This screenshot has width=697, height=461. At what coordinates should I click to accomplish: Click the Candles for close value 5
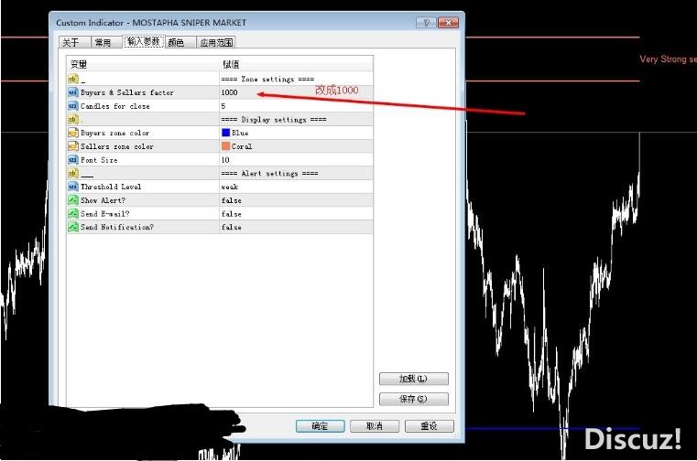click(223, 106)
